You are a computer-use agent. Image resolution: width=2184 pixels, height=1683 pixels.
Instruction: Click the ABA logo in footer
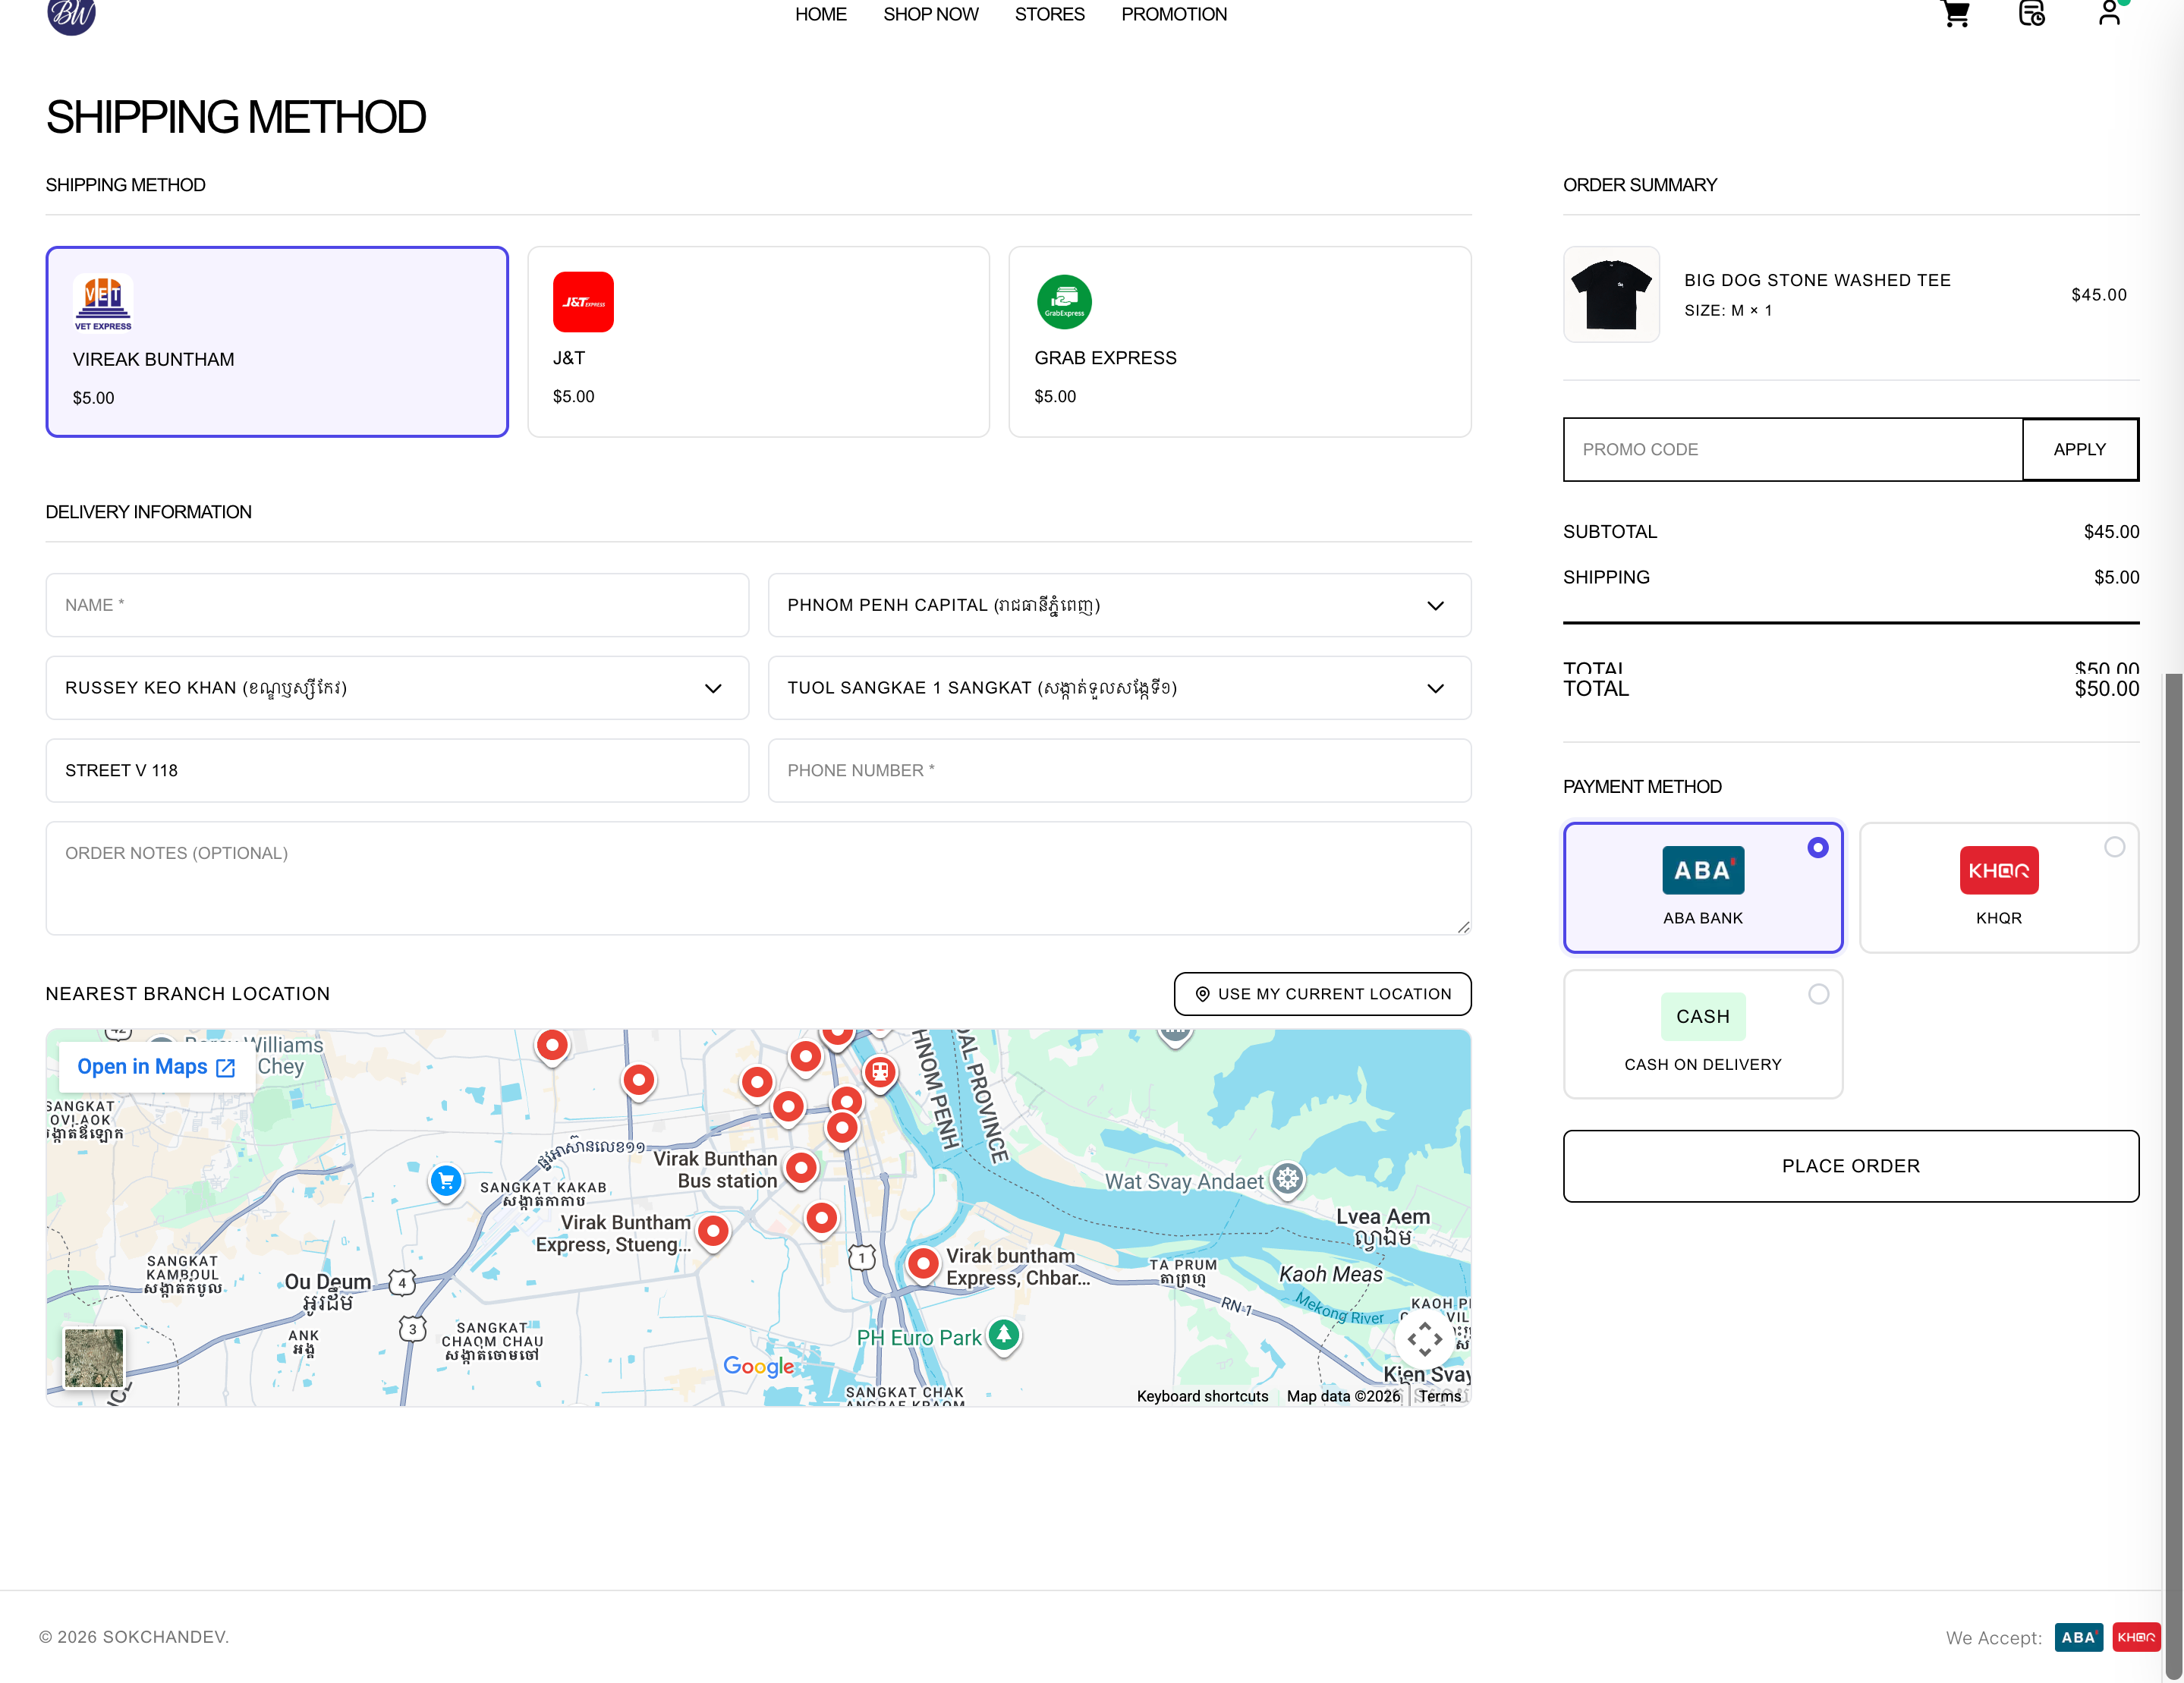click(2078, 1637)
